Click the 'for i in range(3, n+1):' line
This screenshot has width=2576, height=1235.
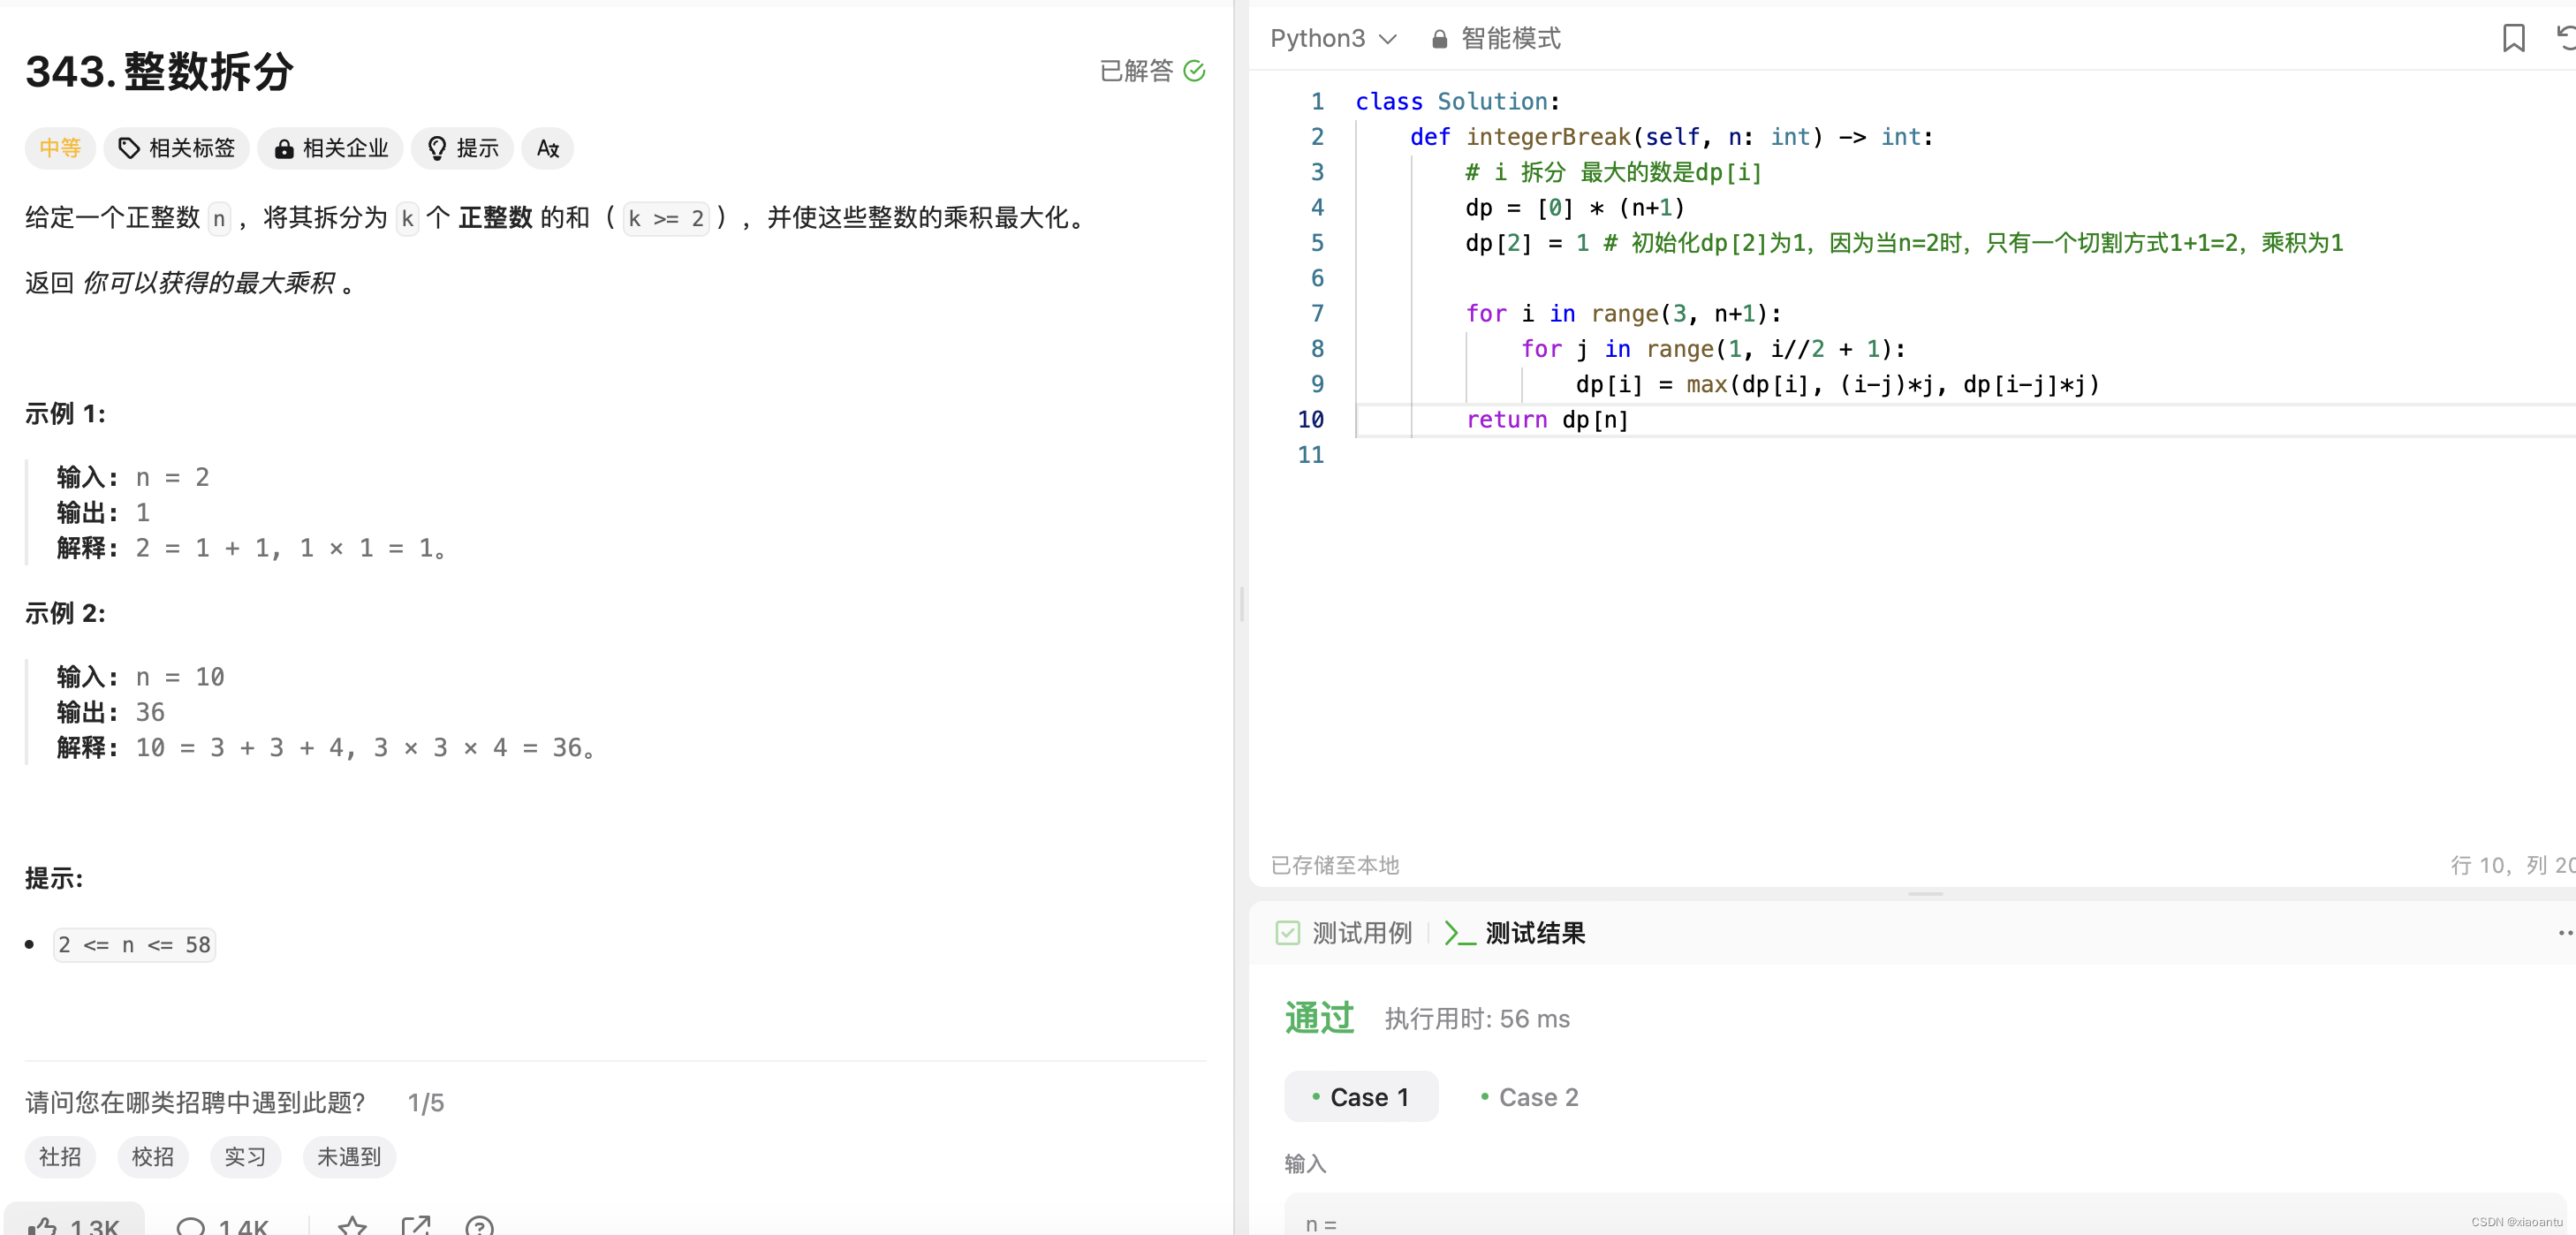[x=1623, y=314]
